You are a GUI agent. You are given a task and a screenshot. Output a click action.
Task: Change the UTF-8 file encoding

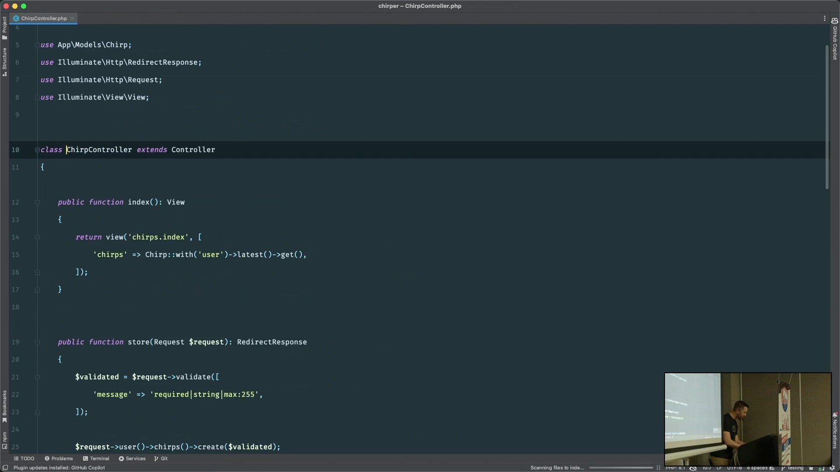click(x=734, y=468)
